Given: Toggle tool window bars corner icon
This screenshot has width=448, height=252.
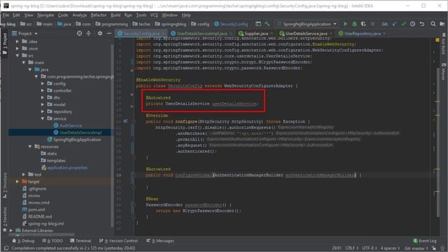Looking at the screenshot, I should 6,248.
